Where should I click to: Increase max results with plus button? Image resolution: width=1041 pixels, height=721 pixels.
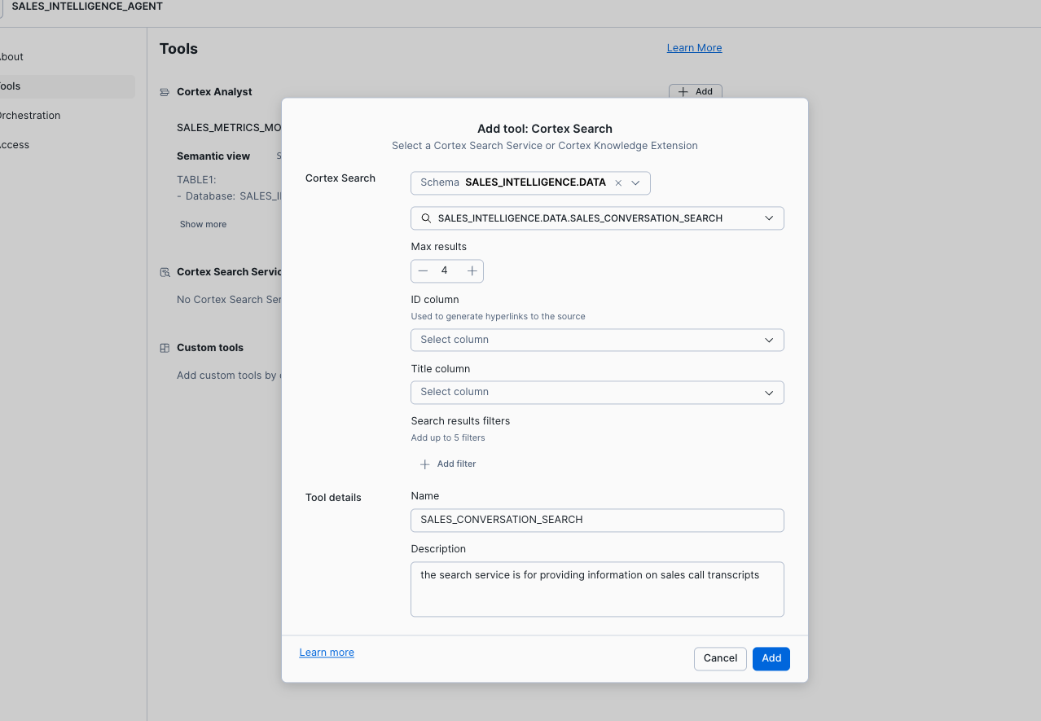(472, 270)
